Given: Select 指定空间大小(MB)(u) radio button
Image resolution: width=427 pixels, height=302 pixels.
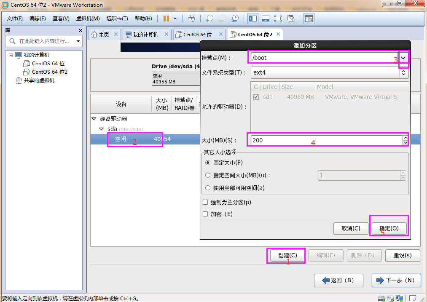Looking at the screenshot, I should [208, 175].
